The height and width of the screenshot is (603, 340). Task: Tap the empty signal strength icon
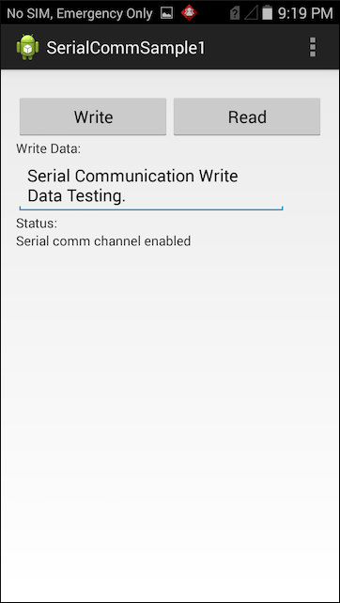pyautogui.click(x=251, y=13)
